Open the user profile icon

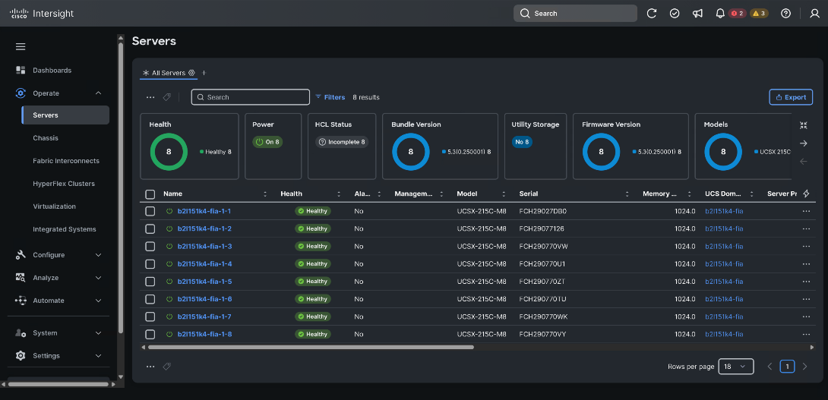point(815,13)
